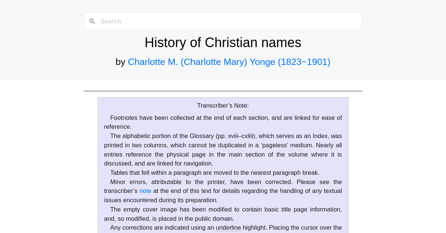Click the 'by' text in the byline
The height and width of the screenshot is (233, 446).
121,62
